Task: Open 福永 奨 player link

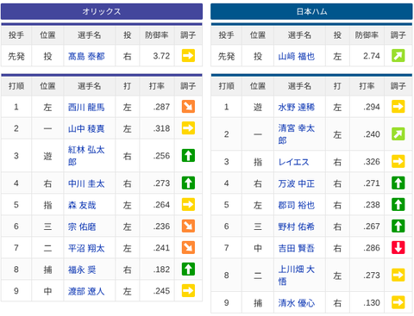Action: (x=82, y=270)
